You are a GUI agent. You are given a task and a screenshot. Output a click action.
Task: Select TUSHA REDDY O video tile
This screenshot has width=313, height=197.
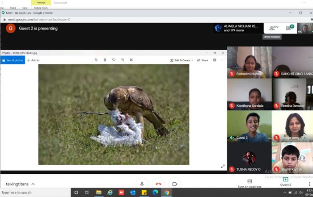click(250, 158)
